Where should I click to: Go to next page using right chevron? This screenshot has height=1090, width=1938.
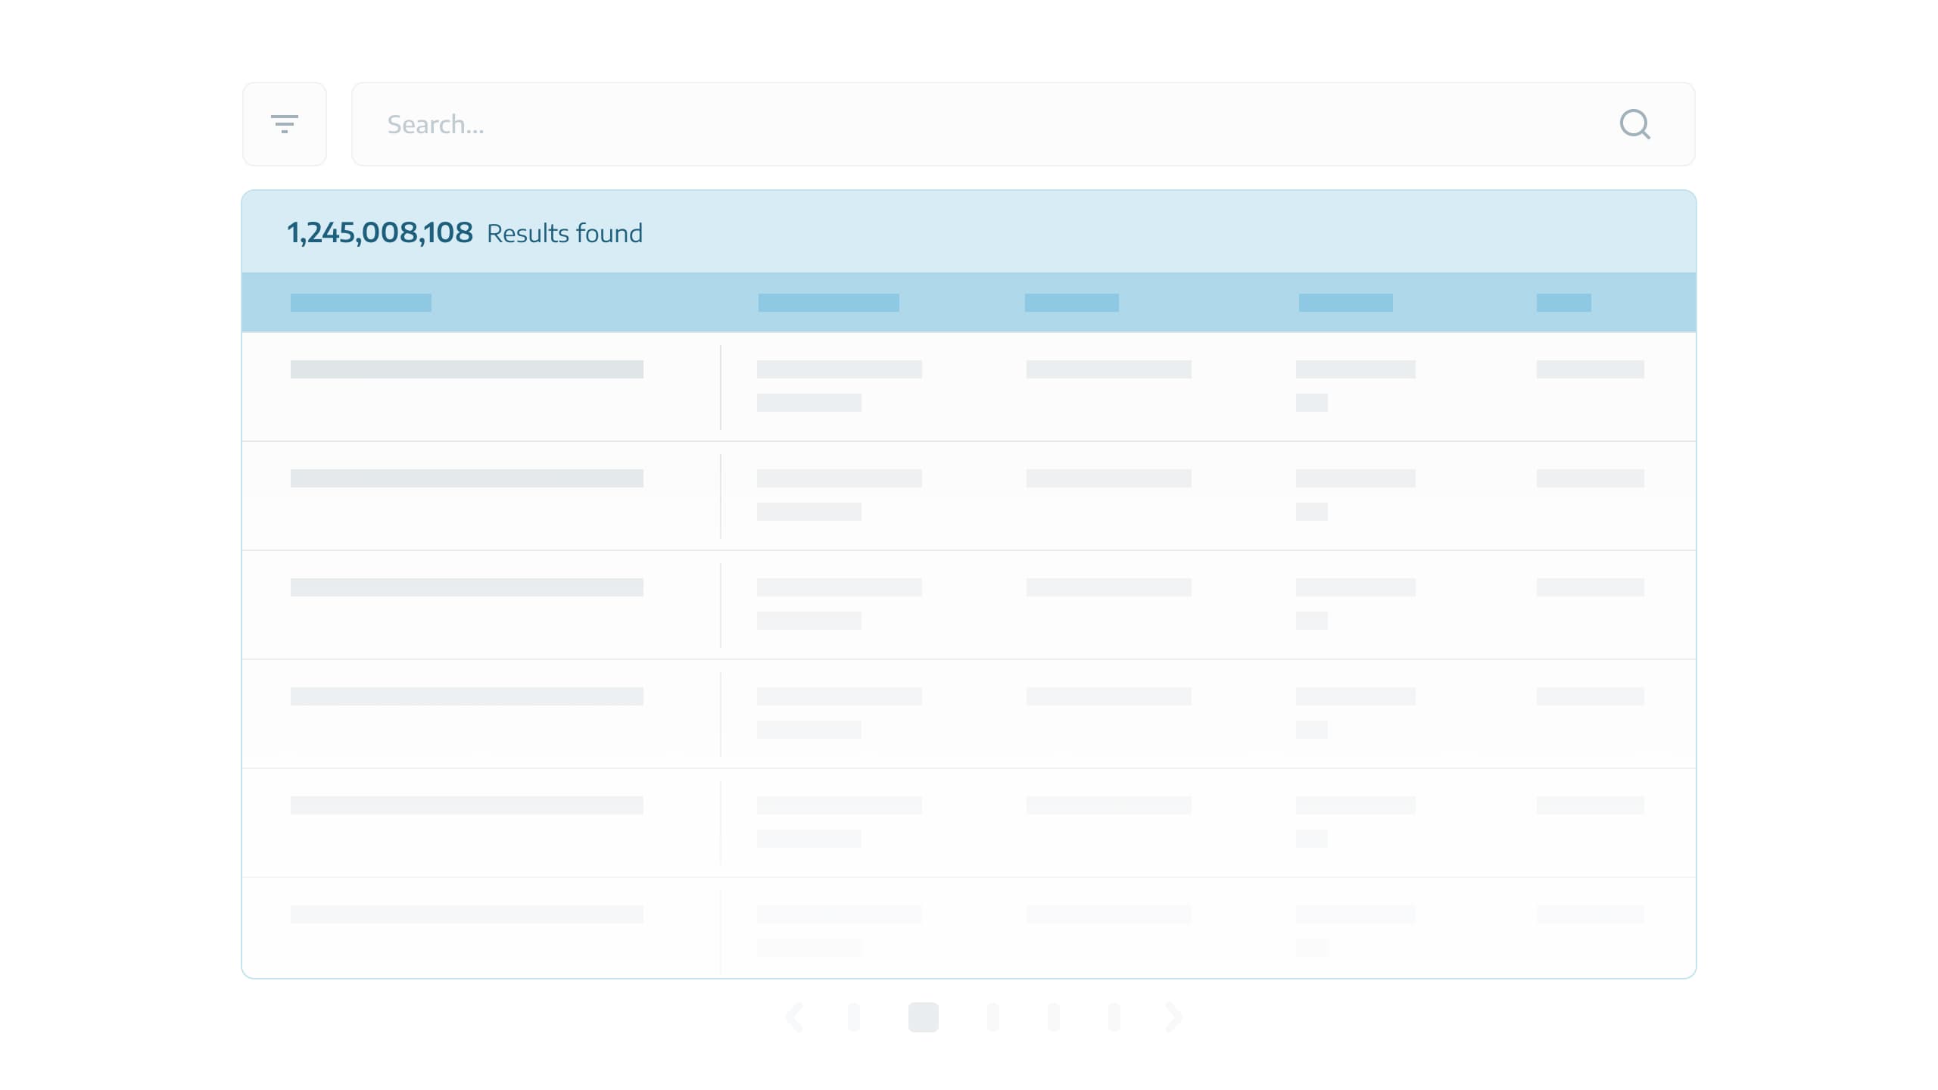coord(1173,1017)
